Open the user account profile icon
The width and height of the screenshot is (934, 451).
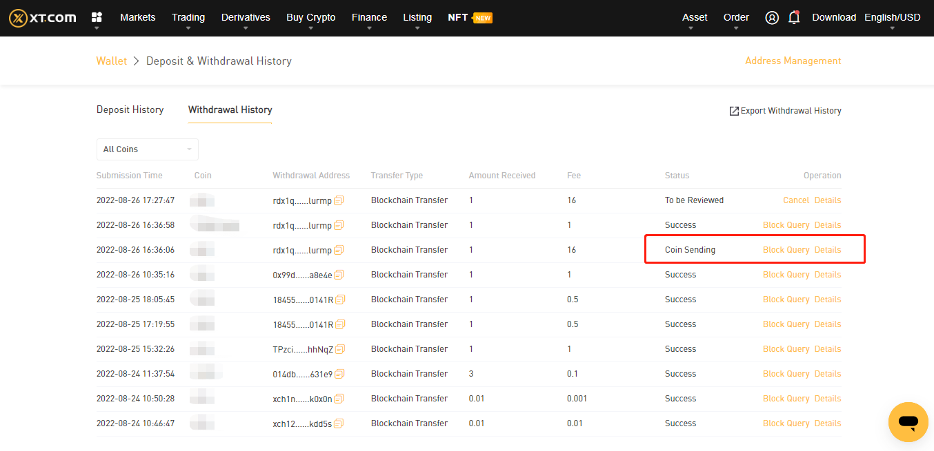(x=772, y=18)
